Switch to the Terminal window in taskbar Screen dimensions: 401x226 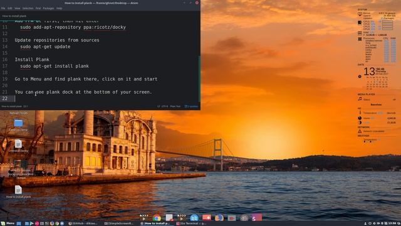pyautogui.click(x=190, y=223)
